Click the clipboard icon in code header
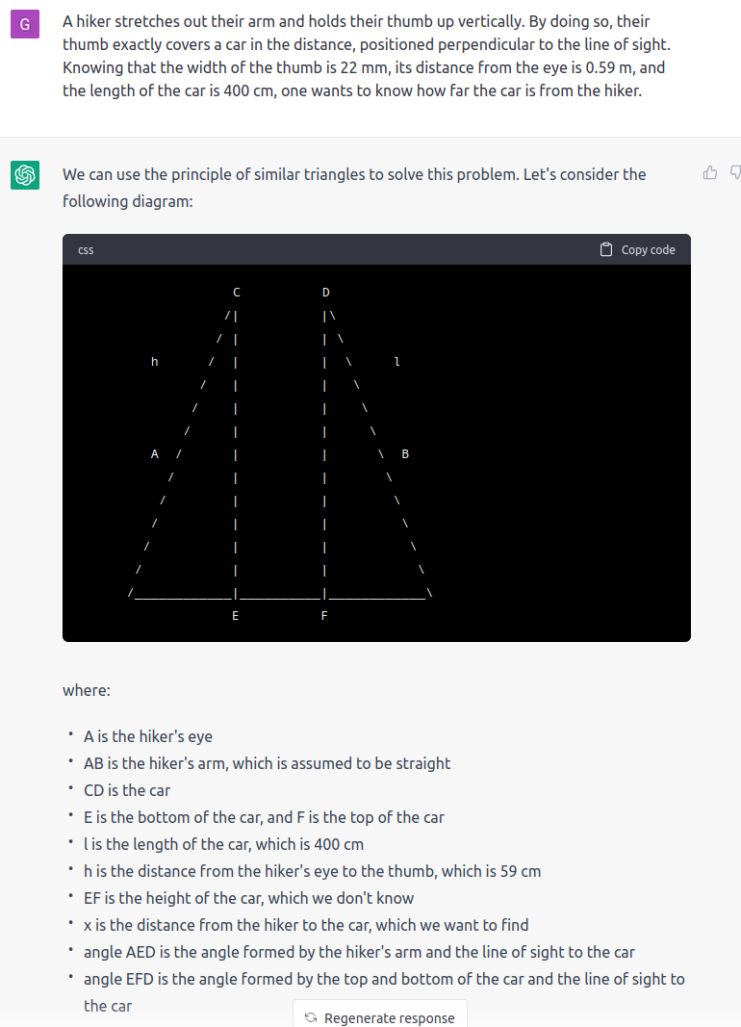 (x=606, y=249)
